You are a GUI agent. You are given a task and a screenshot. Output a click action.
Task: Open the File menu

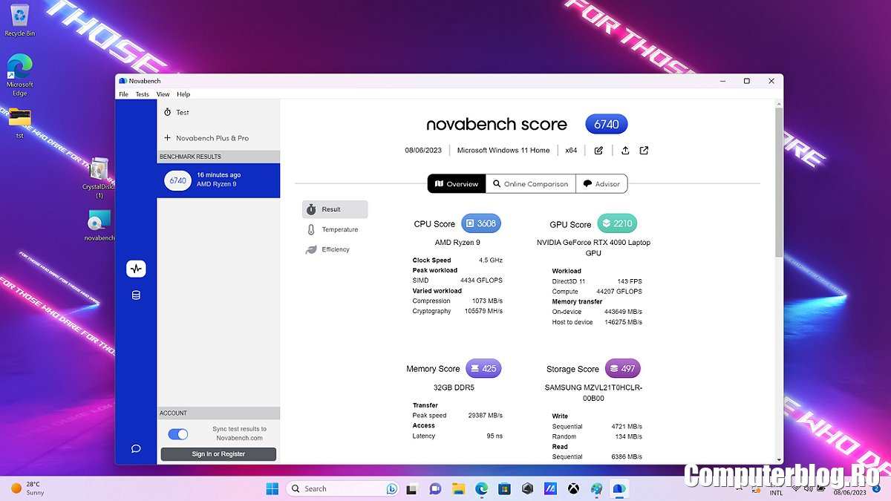click(x=123, y=94)
